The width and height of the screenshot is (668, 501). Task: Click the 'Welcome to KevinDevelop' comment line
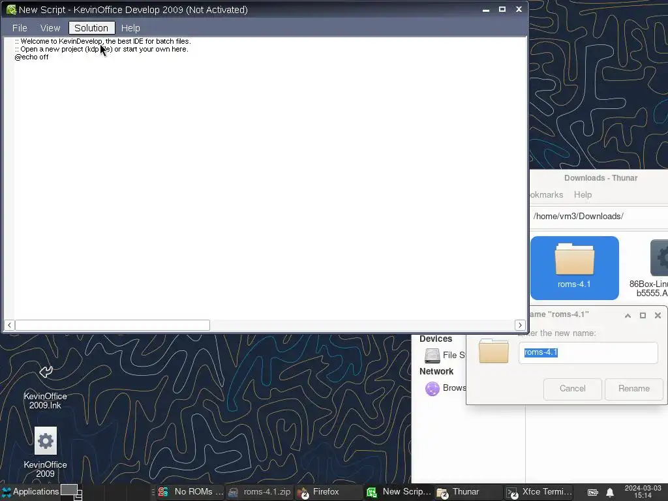click(102, 41)
